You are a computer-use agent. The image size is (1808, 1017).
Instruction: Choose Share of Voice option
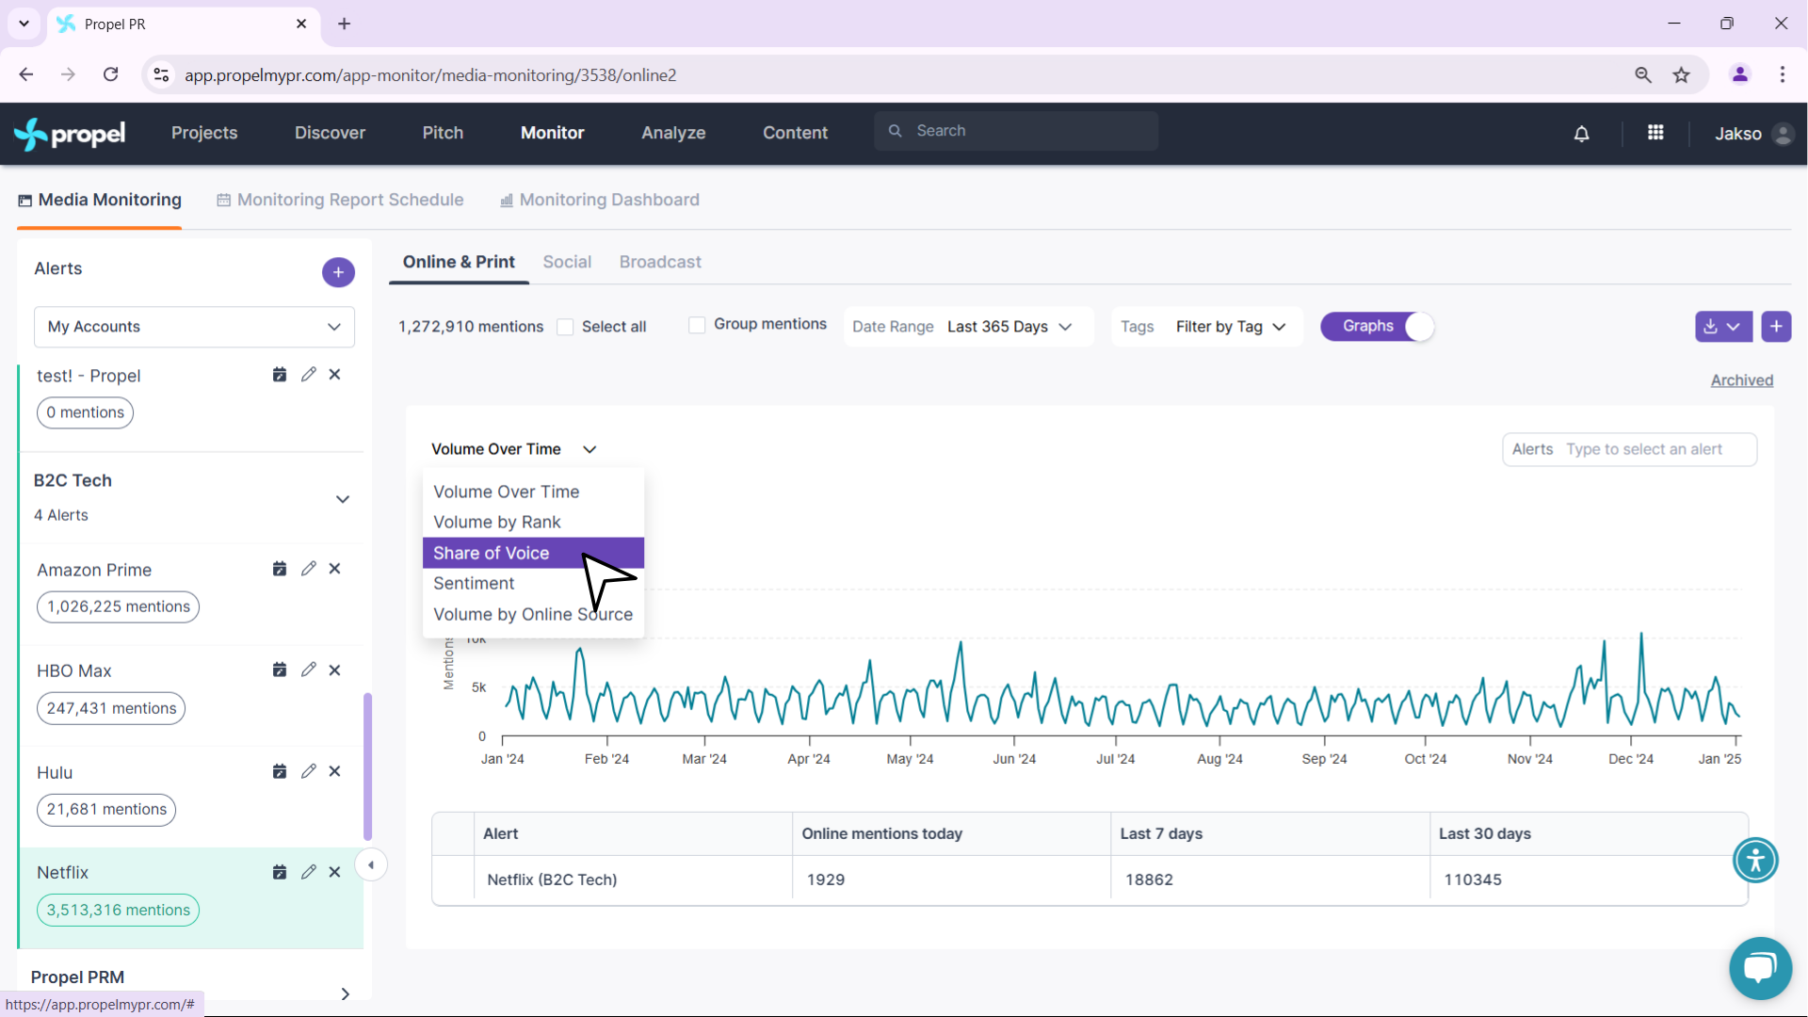click(x=533, y=553)
